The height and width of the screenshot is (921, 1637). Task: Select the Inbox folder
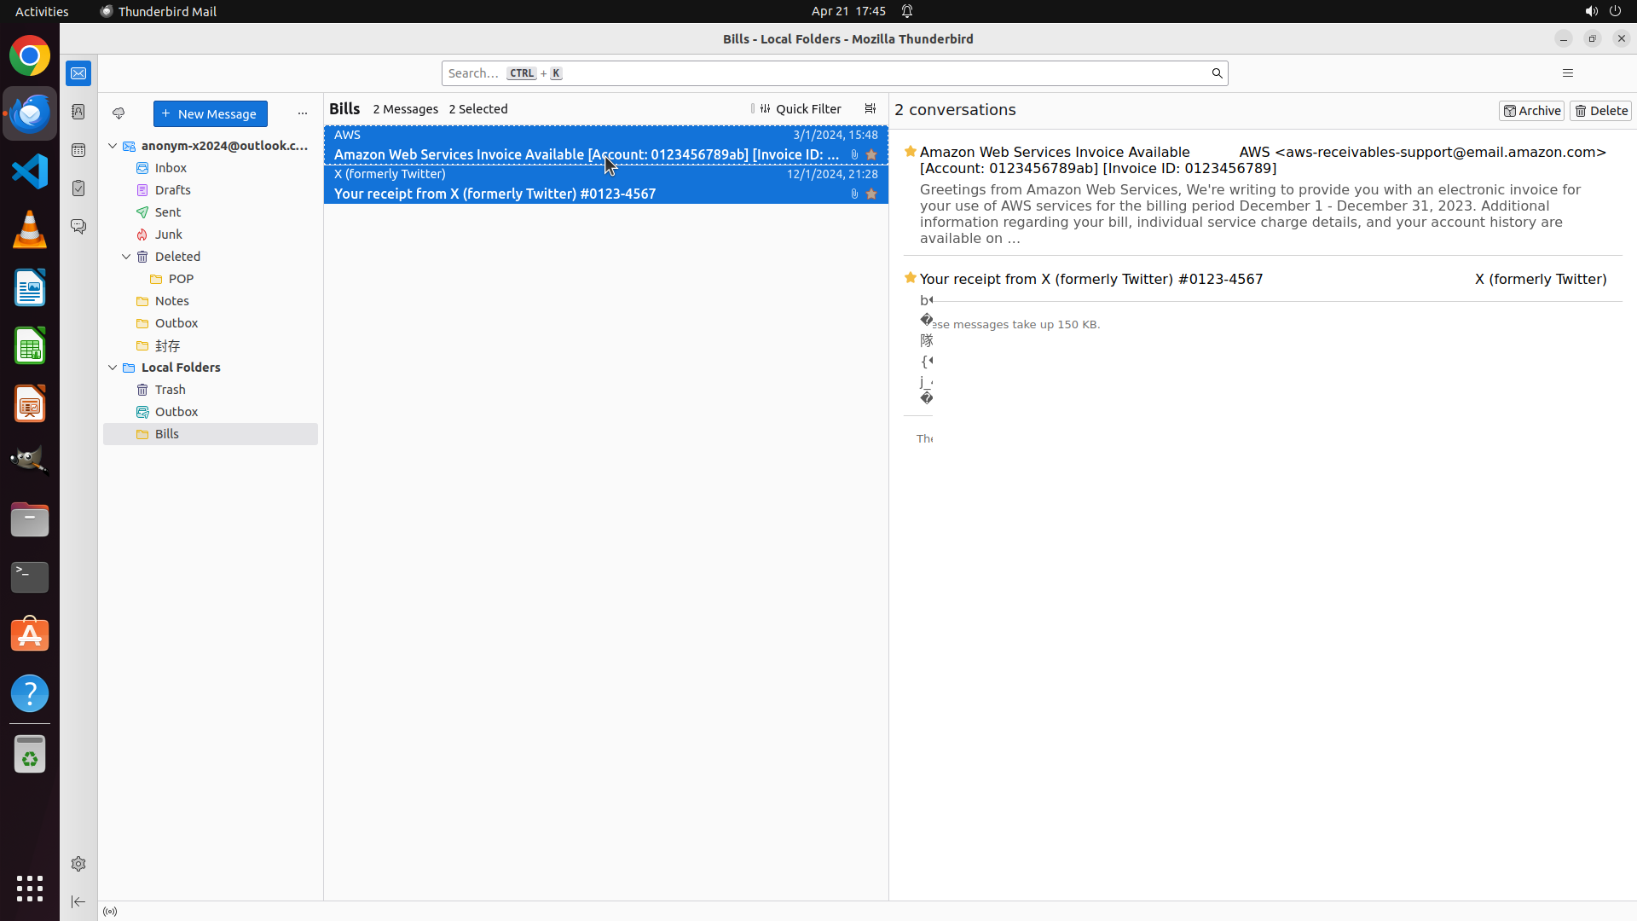[171, 168]
